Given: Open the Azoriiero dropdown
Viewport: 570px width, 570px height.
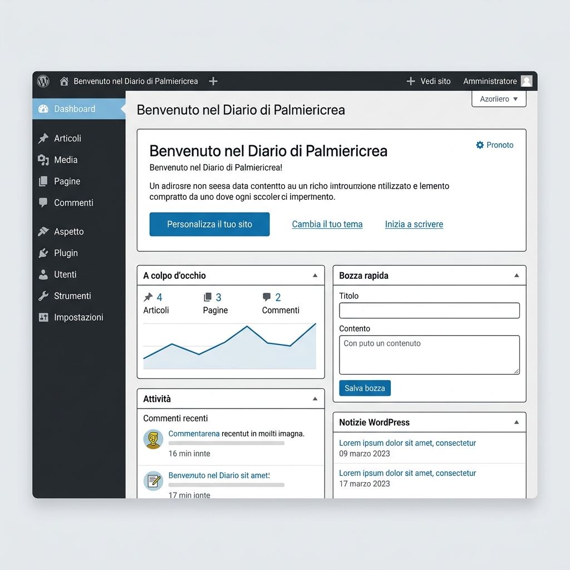Looking at the screenshot, I should coord(499,99).
